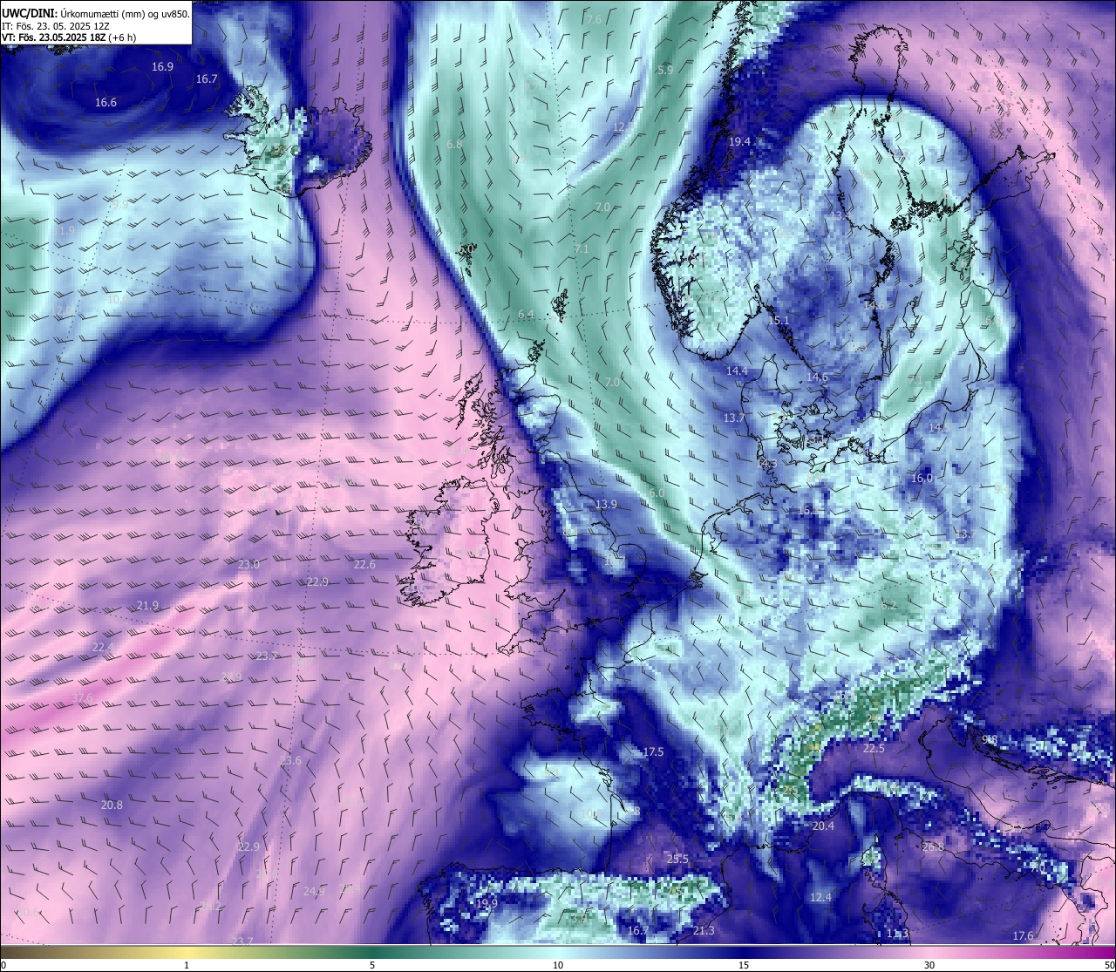Viewport: 1116px width, 972px height.
Task: Click the color scale tick label 15
Action: tap(744, 965)
